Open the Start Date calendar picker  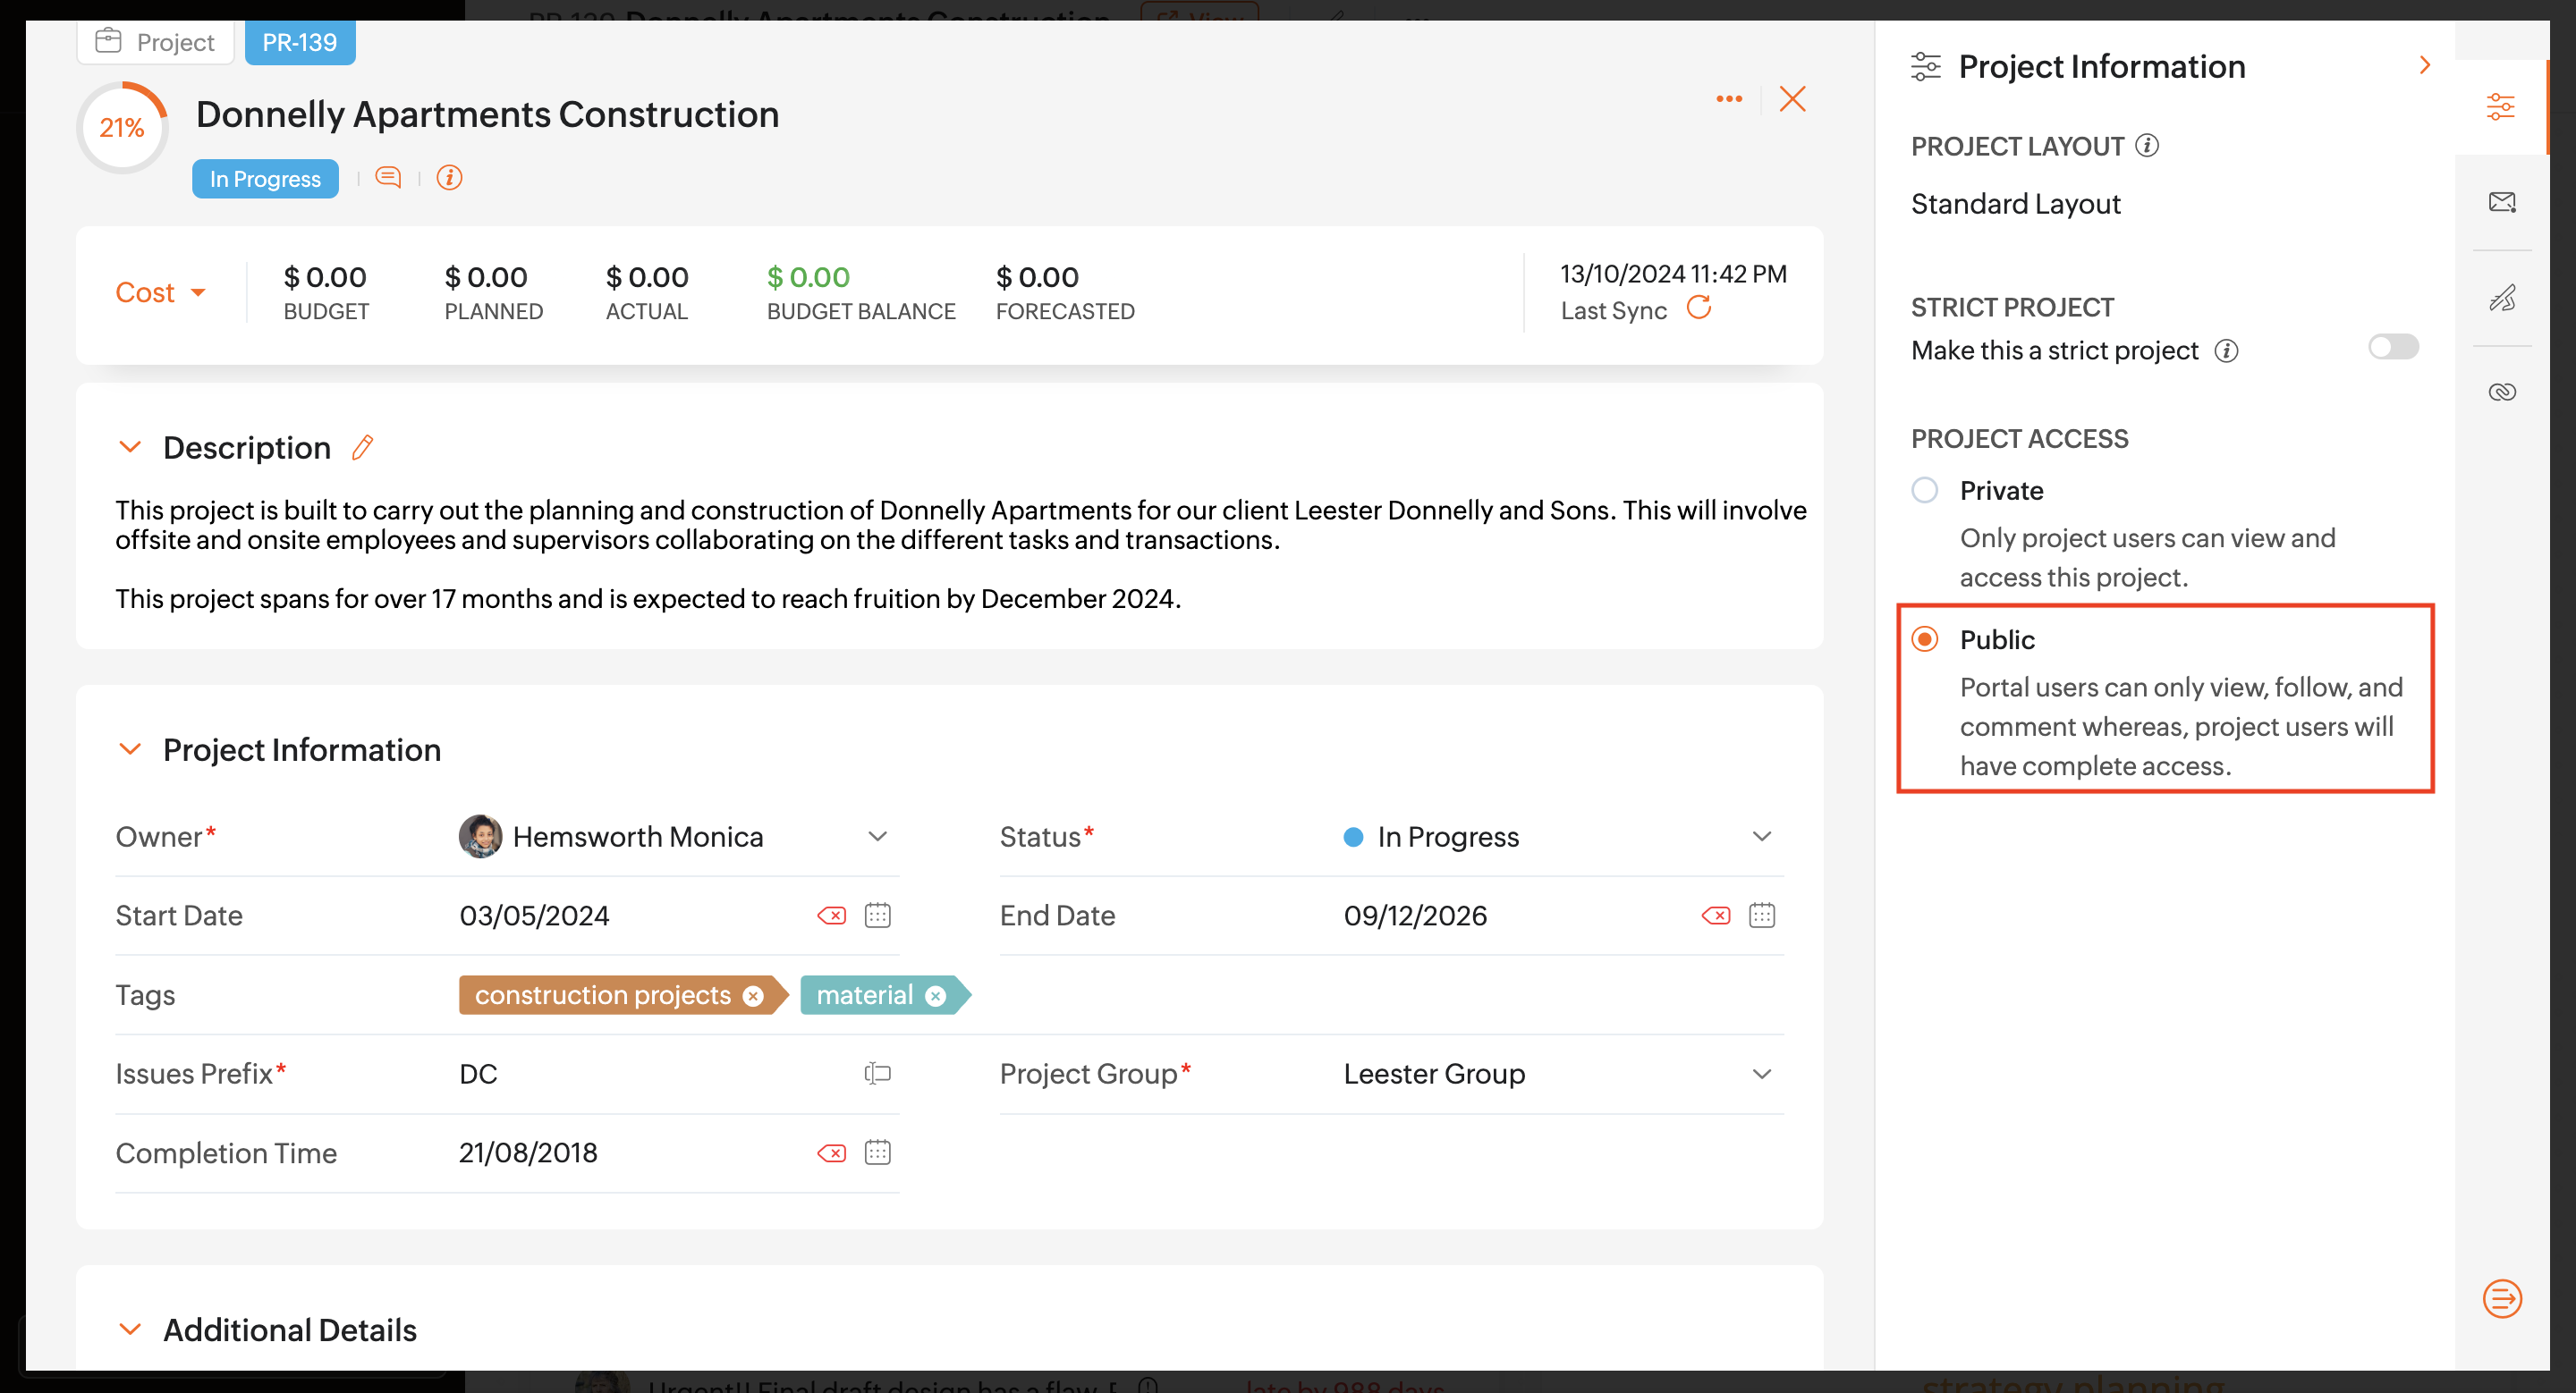877,915
